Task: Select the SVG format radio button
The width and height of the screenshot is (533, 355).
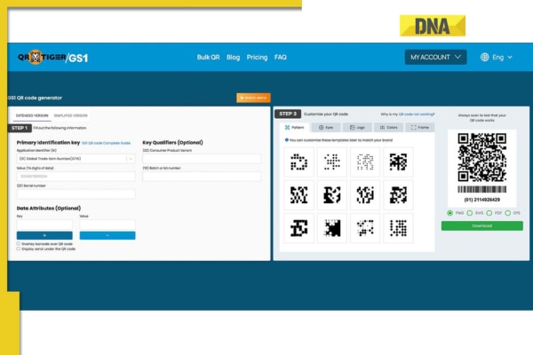Action: point(471,213)
